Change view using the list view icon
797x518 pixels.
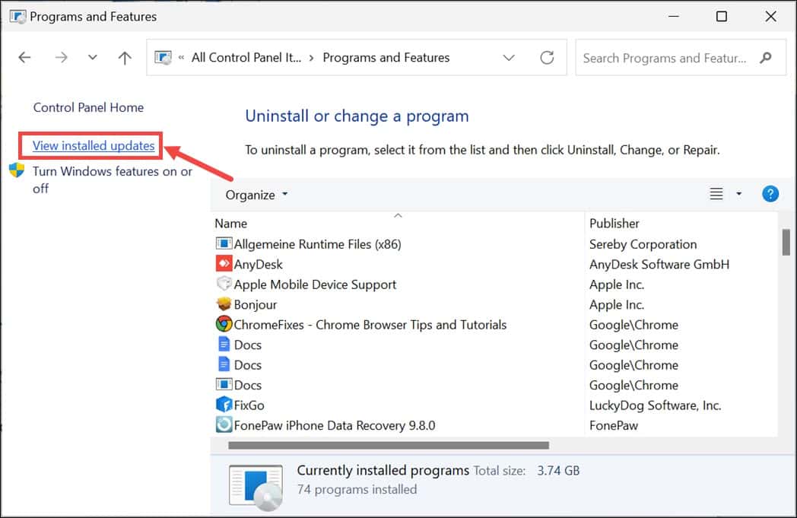point(716,194)
